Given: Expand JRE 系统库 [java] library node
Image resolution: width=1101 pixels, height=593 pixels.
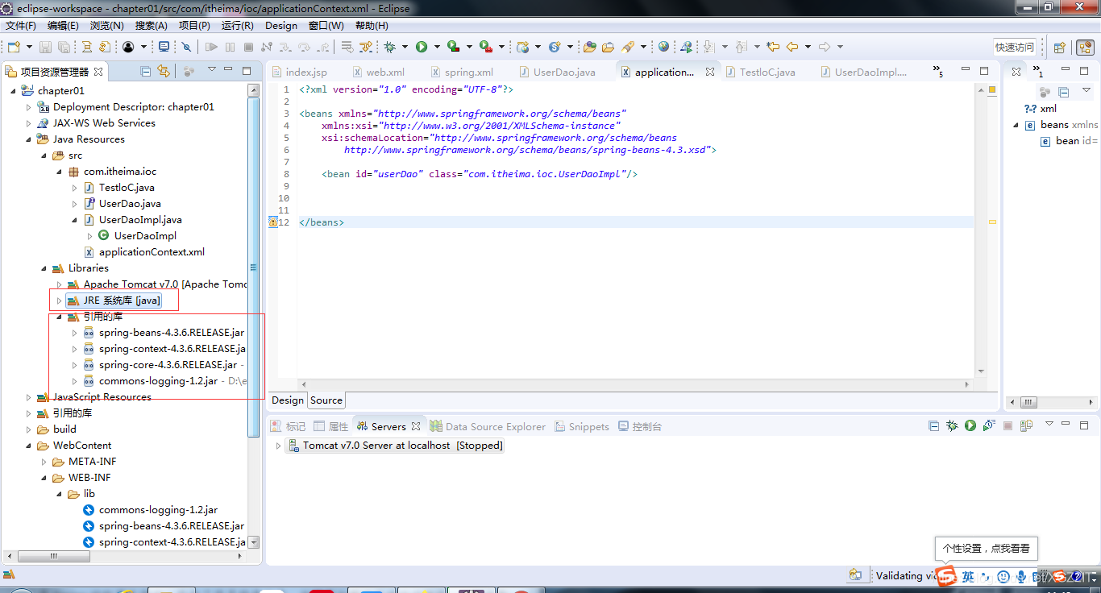Looking at the screenshot, I should pyautogui.click(x=59, y=301).
